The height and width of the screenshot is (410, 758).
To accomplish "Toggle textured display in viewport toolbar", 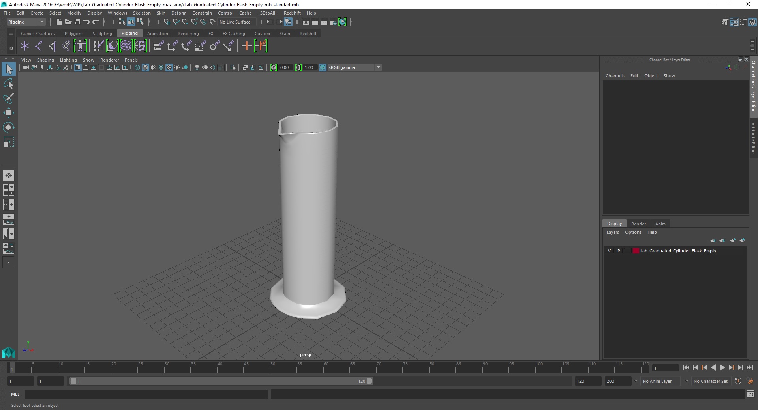I will pyautogui.click(x=169, y=67).
